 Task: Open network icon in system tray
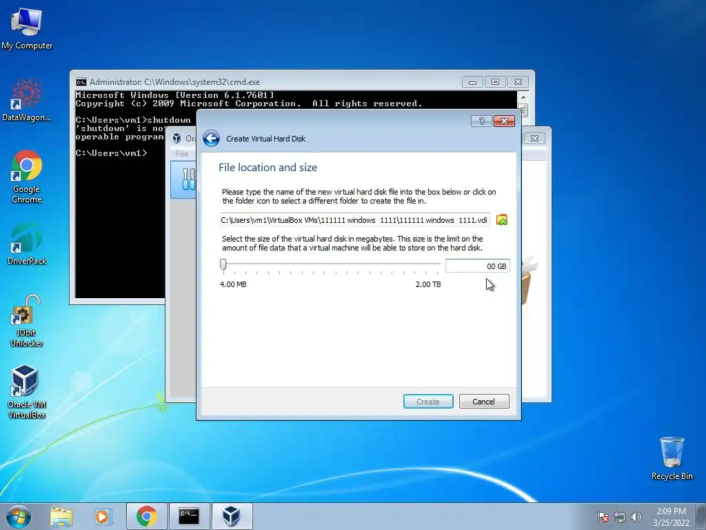(620, 517)
